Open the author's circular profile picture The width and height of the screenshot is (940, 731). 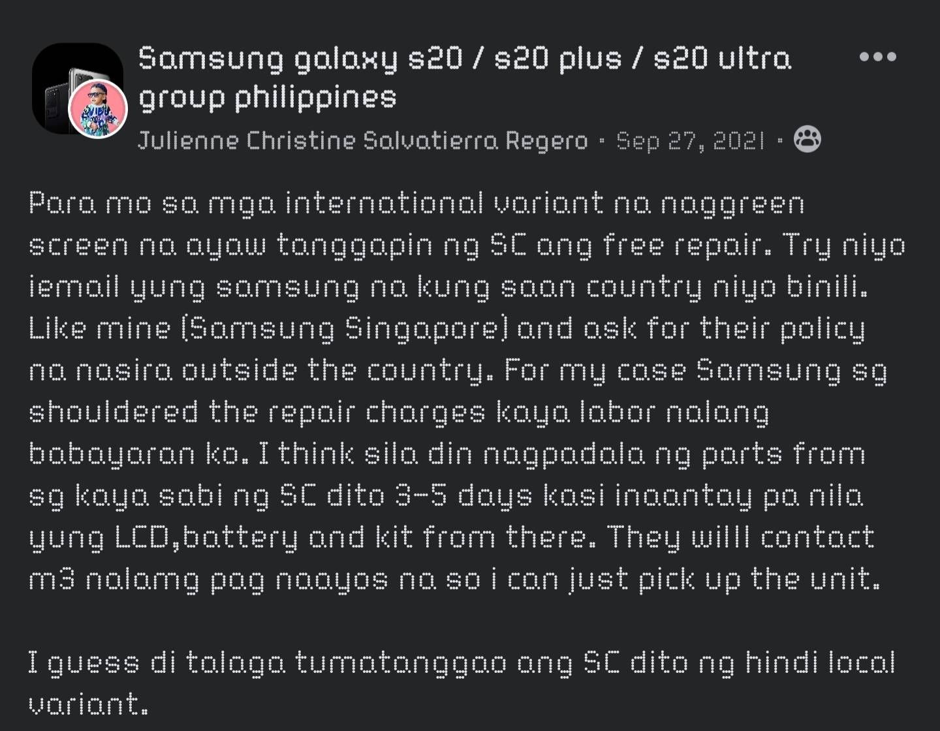coord(98,109)
